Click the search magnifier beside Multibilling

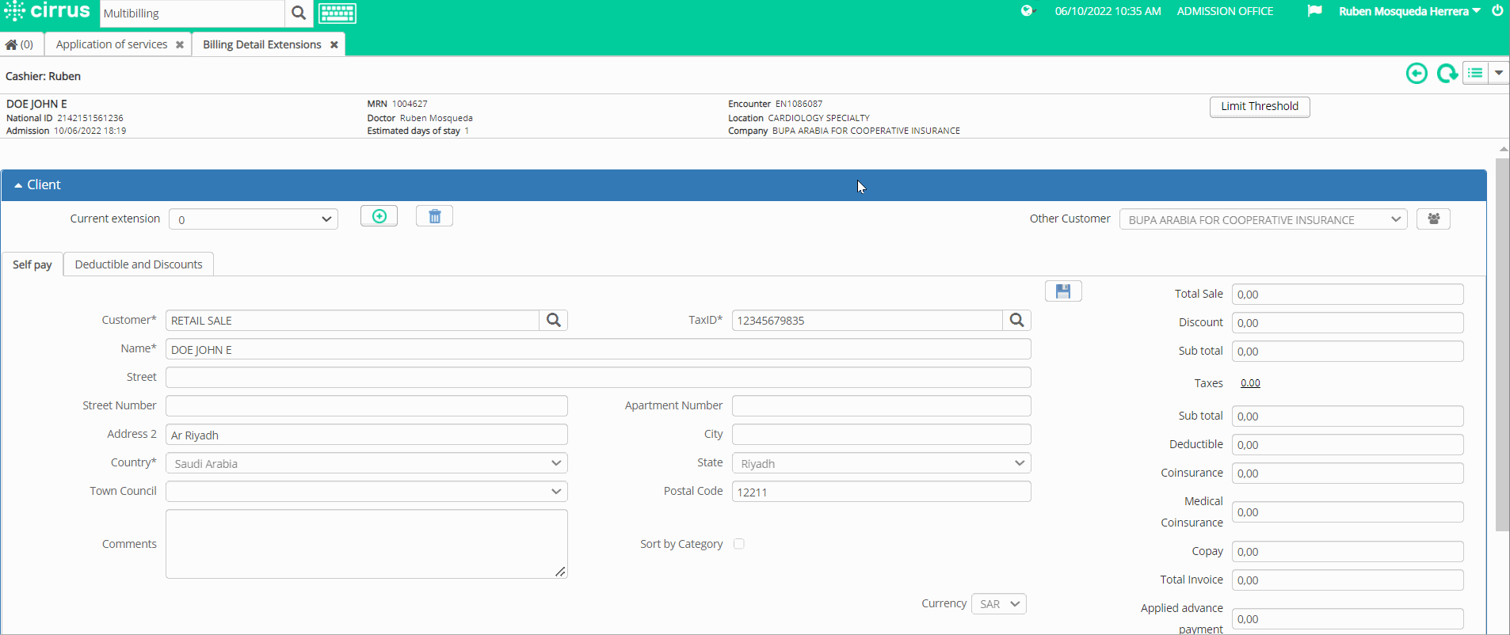point(299,13)
